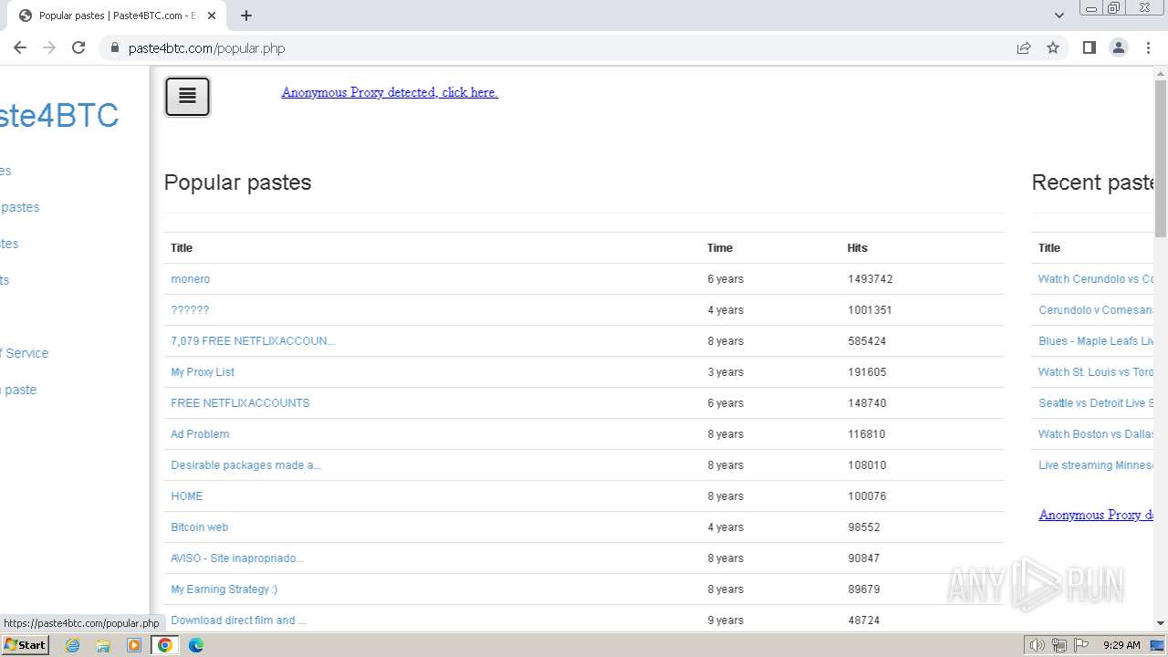The height and width of the screenshot is (657, 1168).
Task: Click hits value 1001351
Action: 870,310
